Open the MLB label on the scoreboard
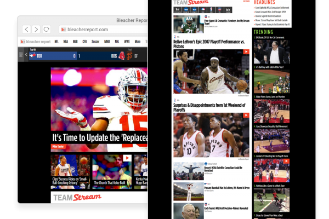Image resolution: width=329 pixels, height=219 pixels. pyautogui.click(x=21, y=55)
